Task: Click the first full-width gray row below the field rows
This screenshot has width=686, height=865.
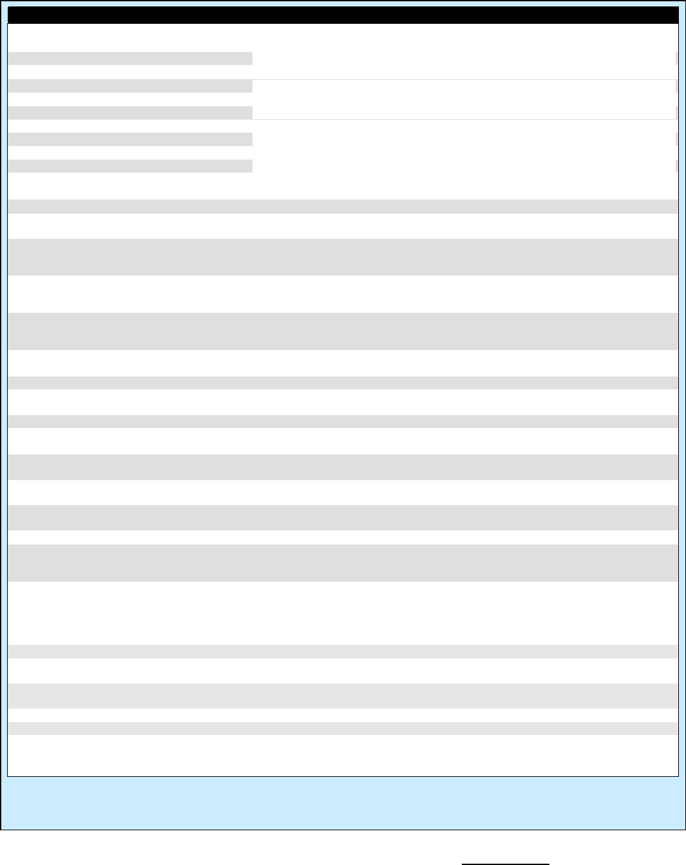Action: (343, 207)
